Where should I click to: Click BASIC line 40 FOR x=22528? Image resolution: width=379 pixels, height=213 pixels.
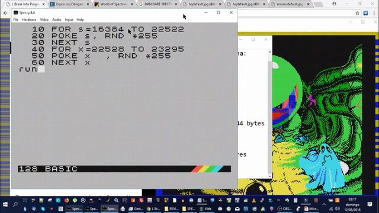pyautogui.click(x=108, y=49)
